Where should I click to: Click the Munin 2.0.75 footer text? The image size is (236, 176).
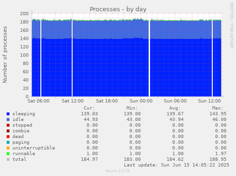[x=118, y=171]
